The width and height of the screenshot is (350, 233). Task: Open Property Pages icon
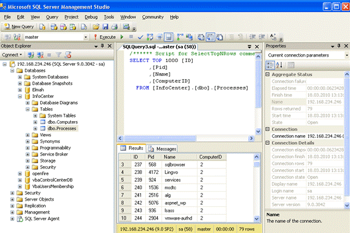[290, 65]
